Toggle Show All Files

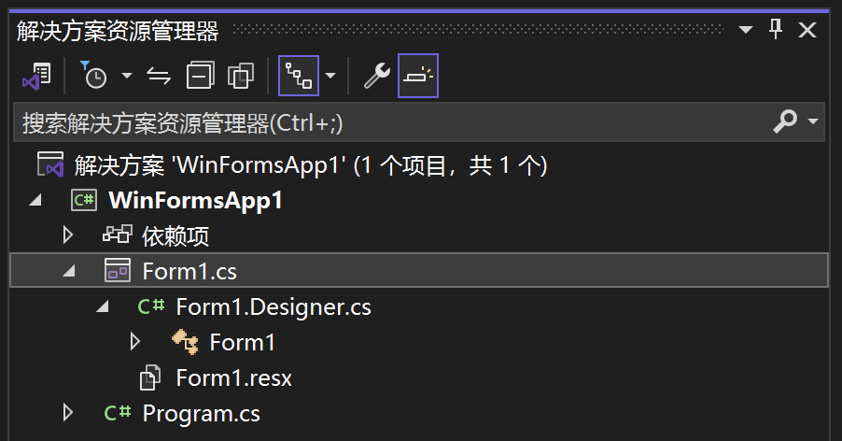241,76
